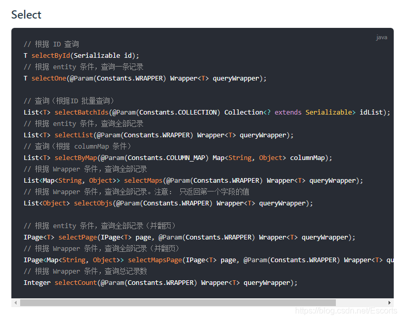402x320 pixels.
Task: Click the 'idList' parameter
Action: click(x=371, y=113)
